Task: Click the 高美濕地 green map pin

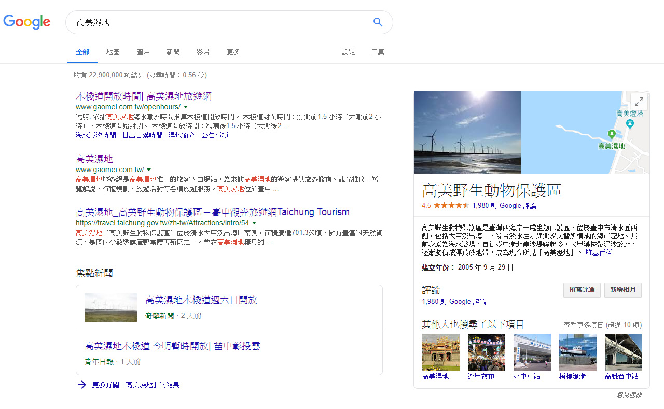Action: [612, 134]
